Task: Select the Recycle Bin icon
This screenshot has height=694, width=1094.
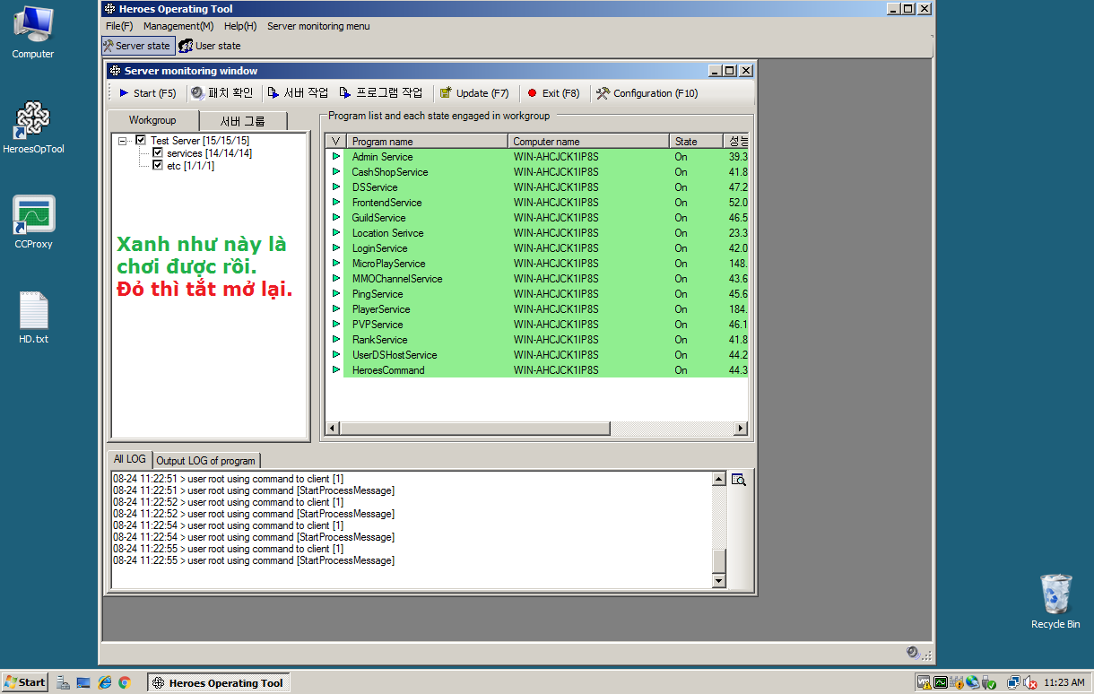Action: [x=1055, y=602]
